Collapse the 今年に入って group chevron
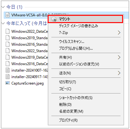Image resolution: width=130 pixels, height=129 pixels. click(3, 23)
